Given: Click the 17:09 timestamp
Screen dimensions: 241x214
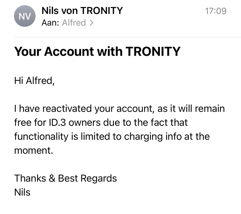Looking at the screenshot, I should [x=215, y=11].
